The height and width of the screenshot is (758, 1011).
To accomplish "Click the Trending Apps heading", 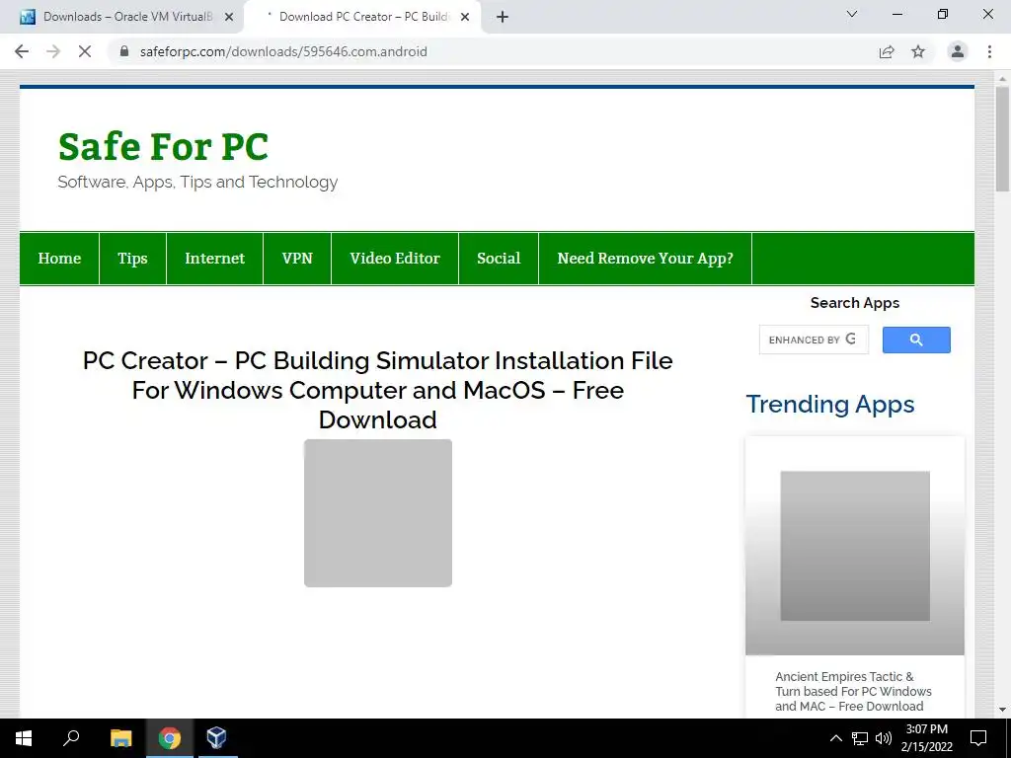I will point(829,404).
